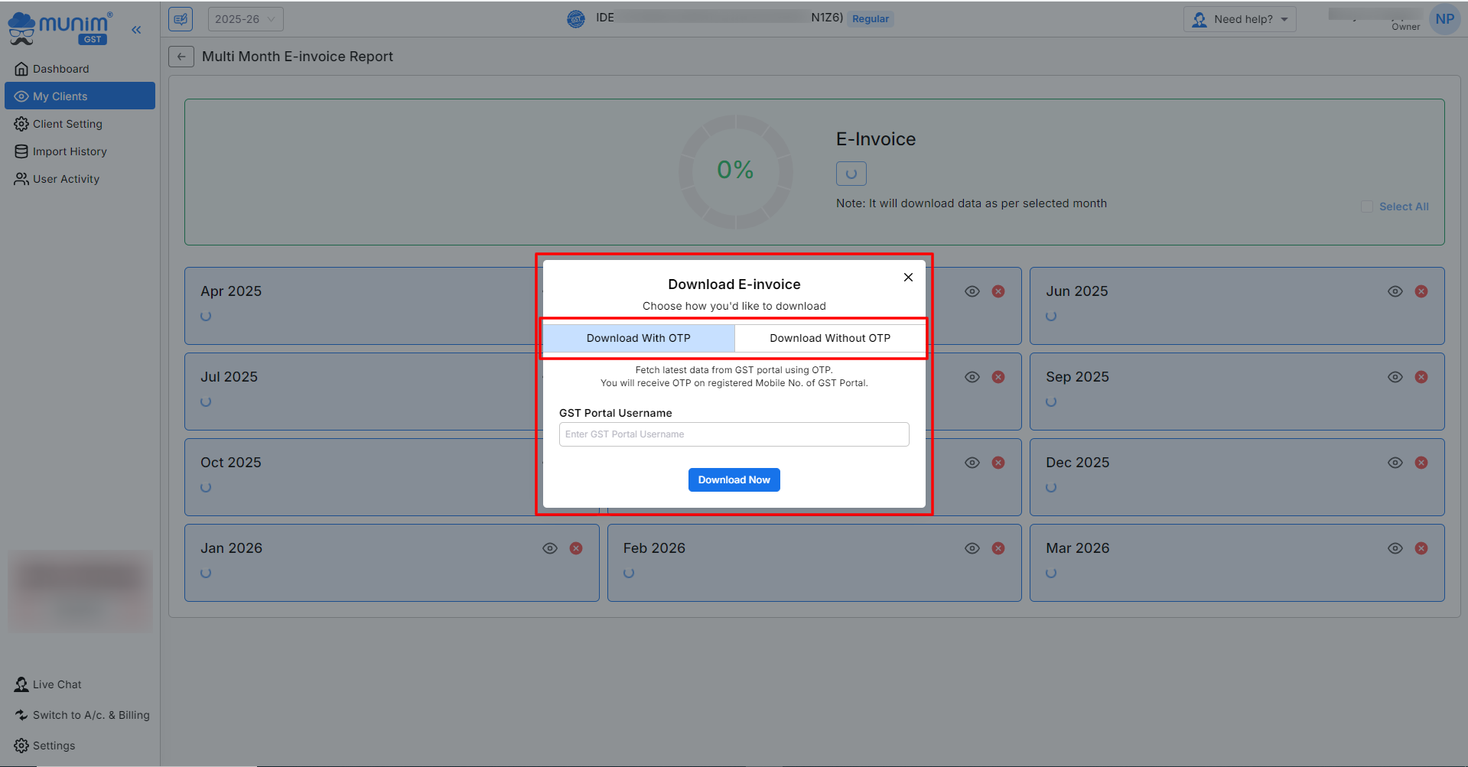This screenshot has height=767, width=1468.
Task: Toggle eye icon on Sep 2025 card
Action: pos(1395,377)
